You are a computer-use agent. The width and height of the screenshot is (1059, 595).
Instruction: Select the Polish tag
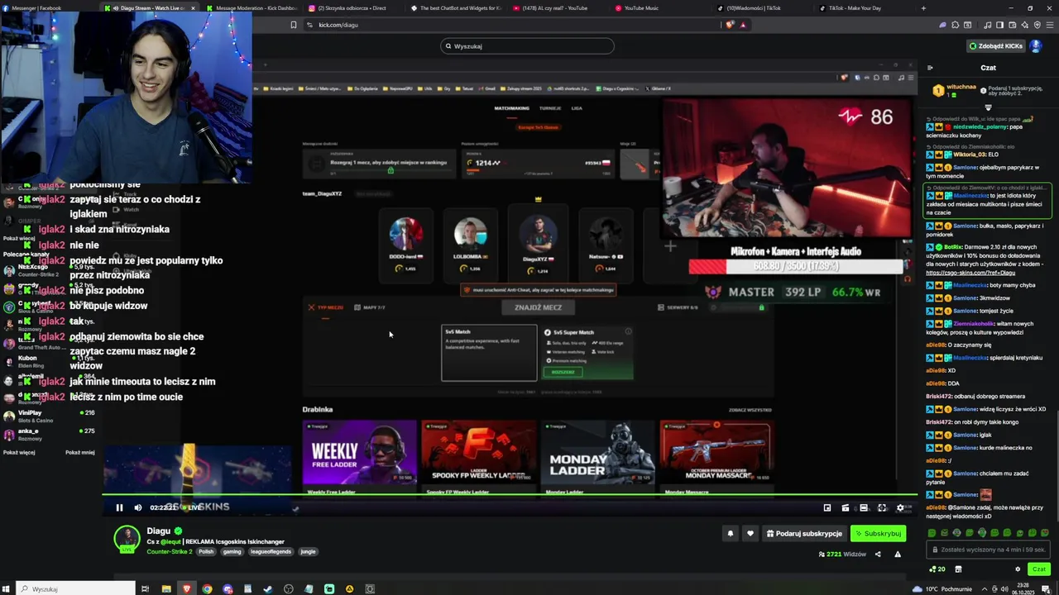[206, 551]
